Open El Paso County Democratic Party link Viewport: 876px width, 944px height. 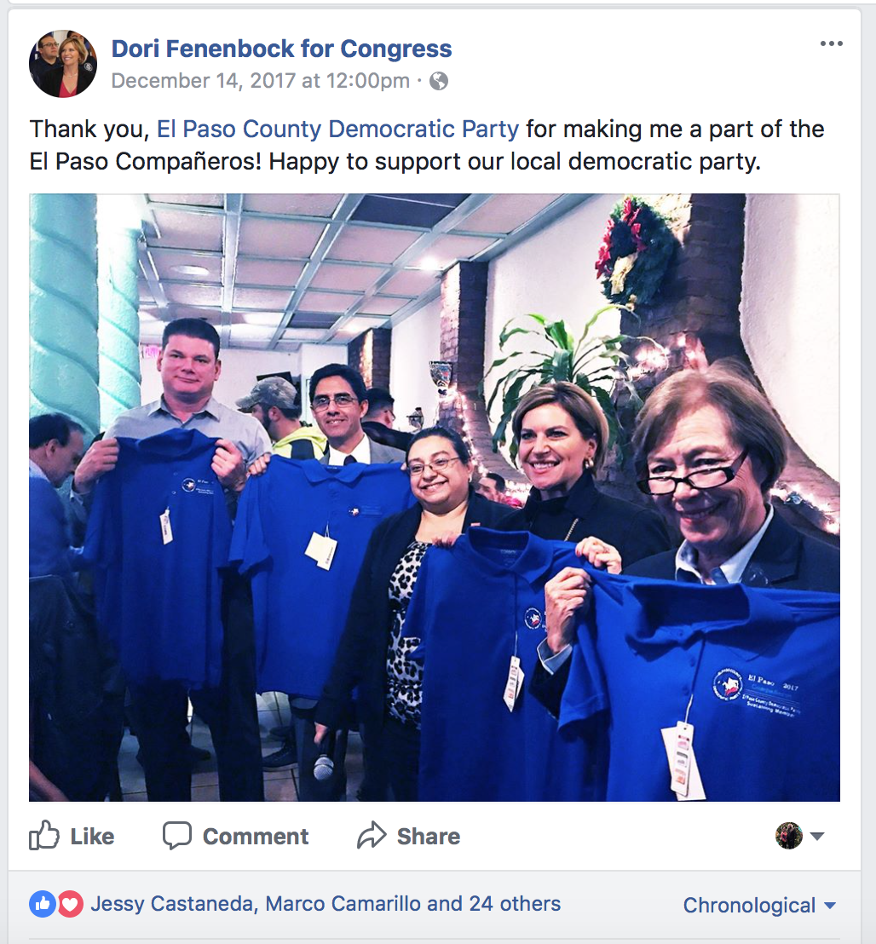(x=337, y=129)
